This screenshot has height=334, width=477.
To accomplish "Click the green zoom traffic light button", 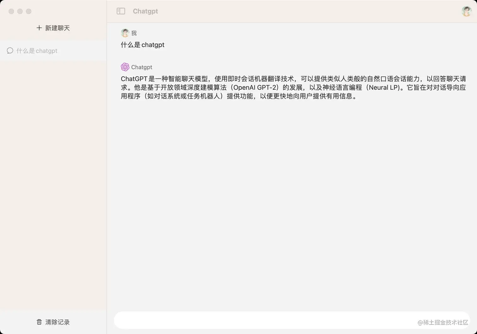I will (x=28, y=11).
